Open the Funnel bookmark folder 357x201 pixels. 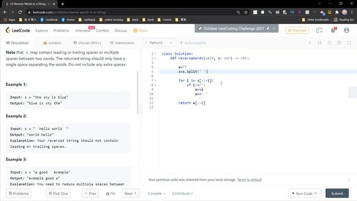tap(165, 20)
